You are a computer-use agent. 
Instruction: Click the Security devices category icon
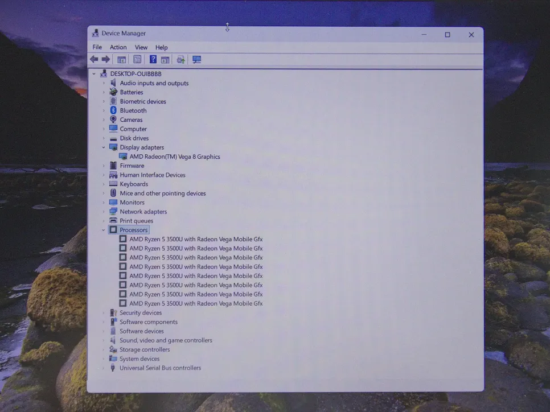(113, 312)
